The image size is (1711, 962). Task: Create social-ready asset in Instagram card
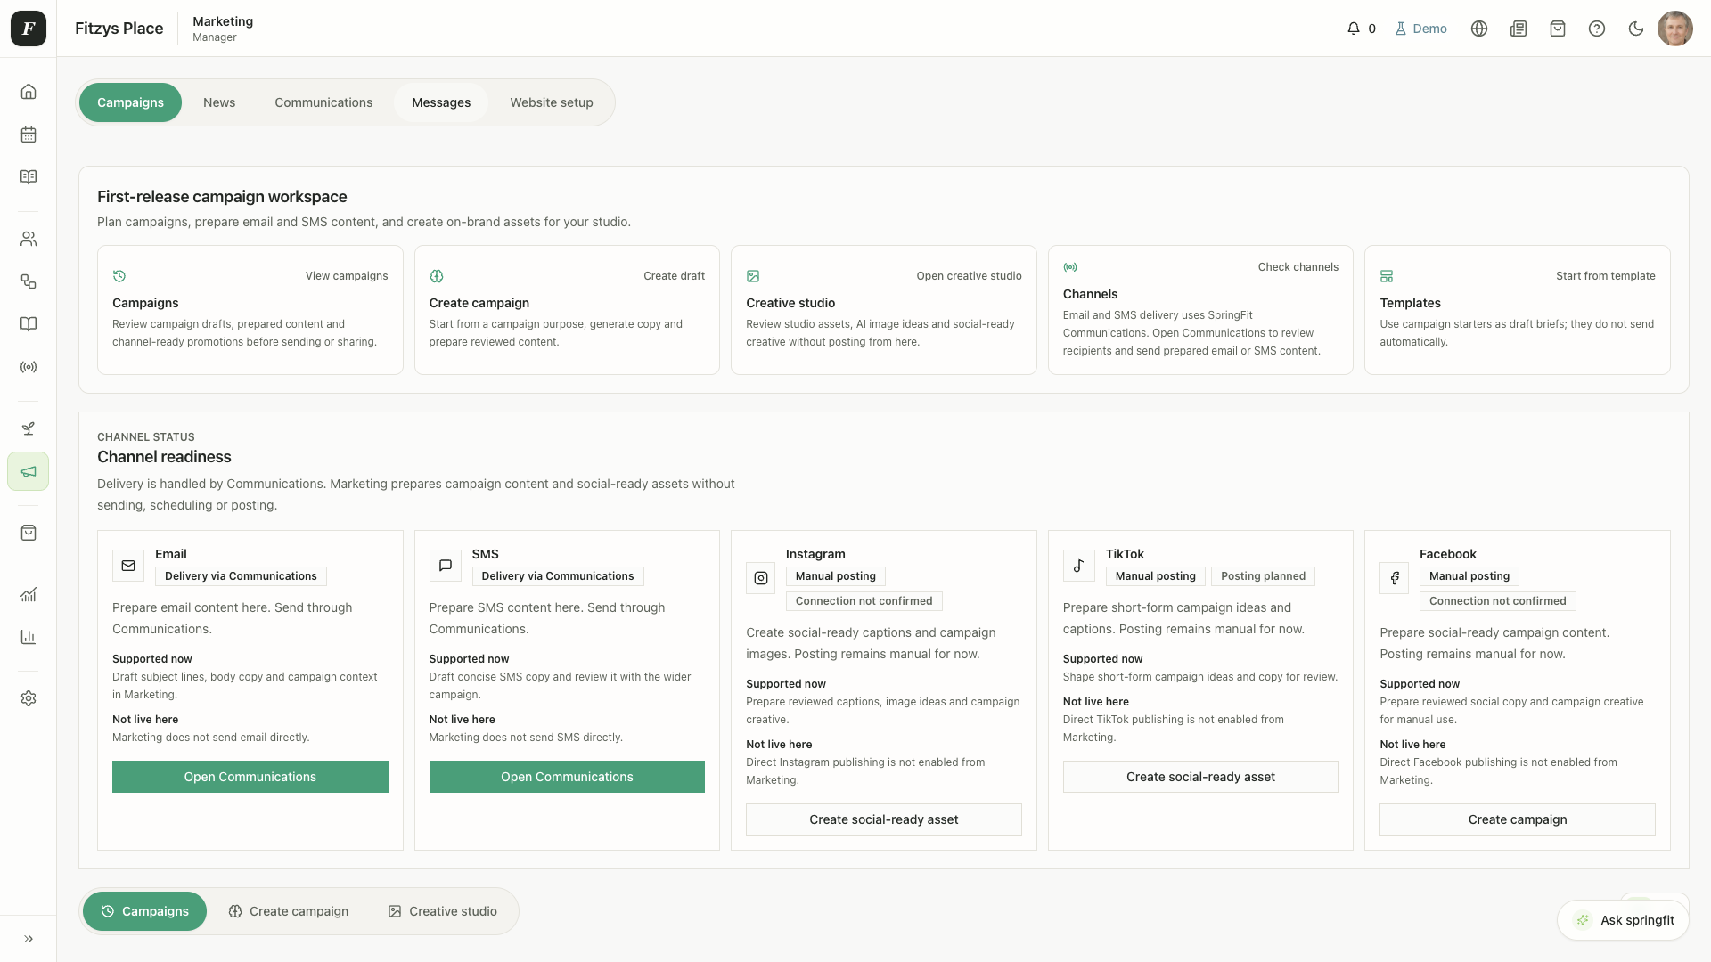(884, 819)
